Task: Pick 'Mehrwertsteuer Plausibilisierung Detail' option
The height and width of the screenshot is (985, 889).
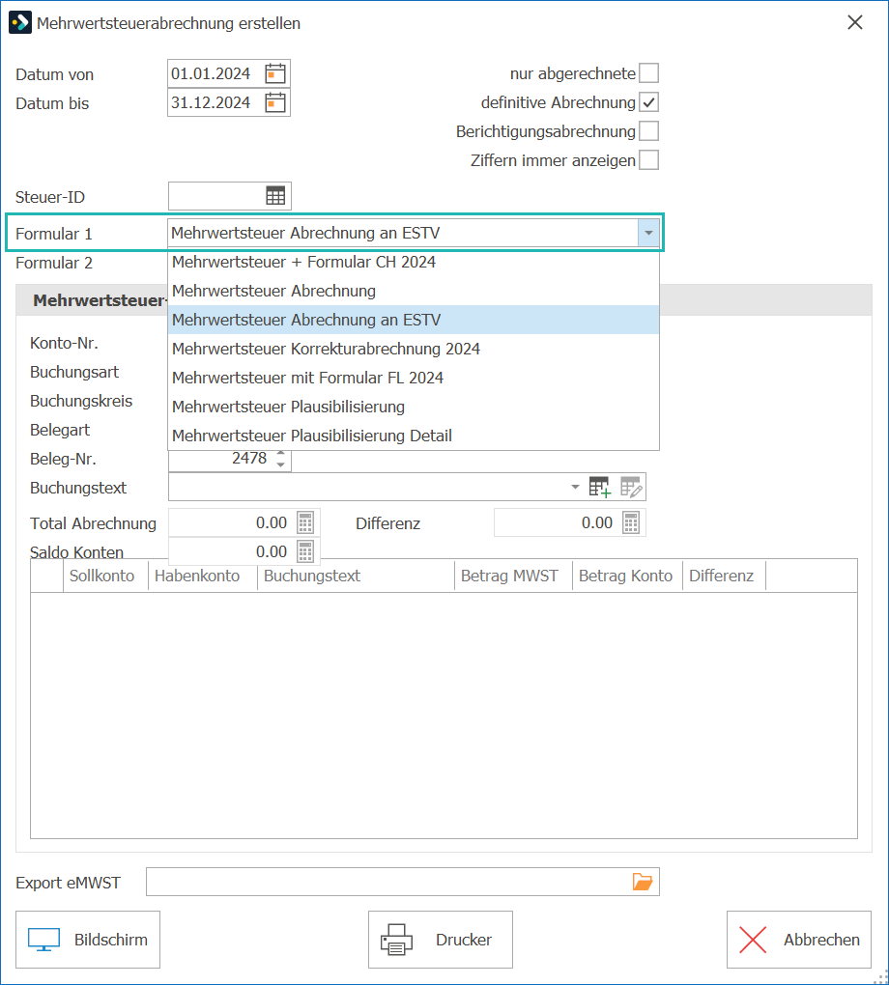Action: tap(413, 436)
